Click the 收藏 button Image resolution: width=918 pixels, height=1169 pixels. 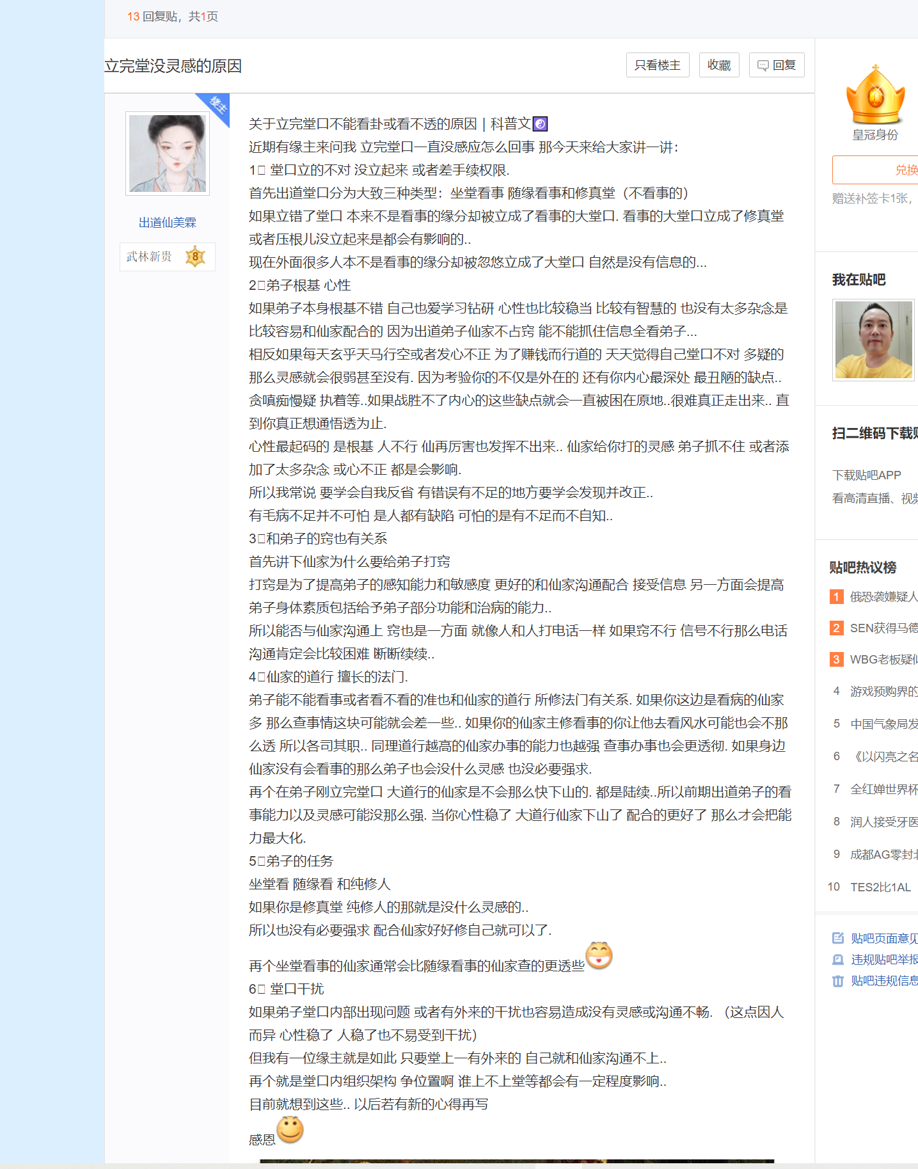719,65
